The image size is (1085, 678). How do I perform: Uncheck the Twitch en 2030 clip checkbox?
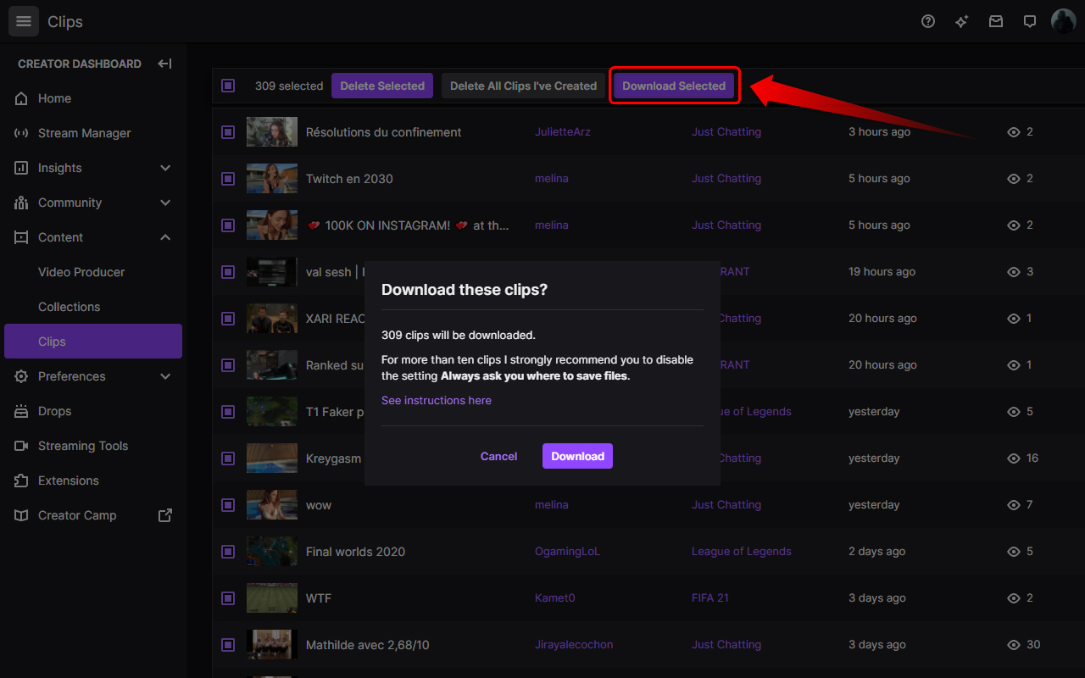[x=228, y=179]
